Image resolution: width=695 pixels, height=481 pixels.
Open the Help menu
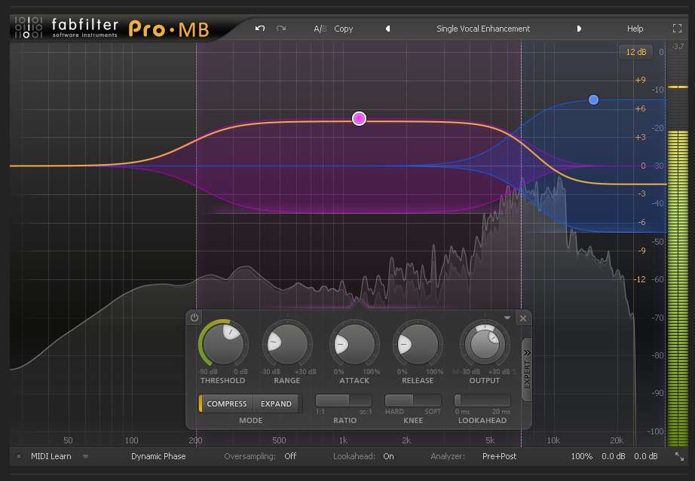pyautogui.click(x=635, y=29)
